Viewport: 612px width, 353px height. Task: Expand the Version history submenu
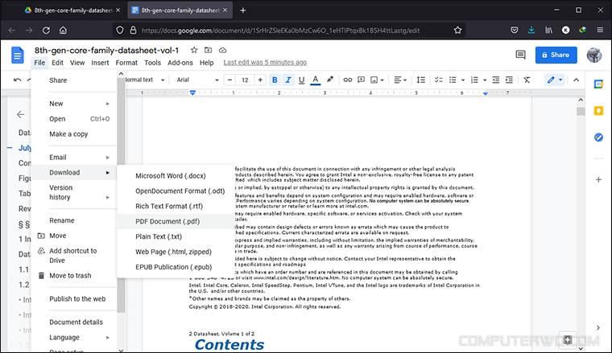74,192
